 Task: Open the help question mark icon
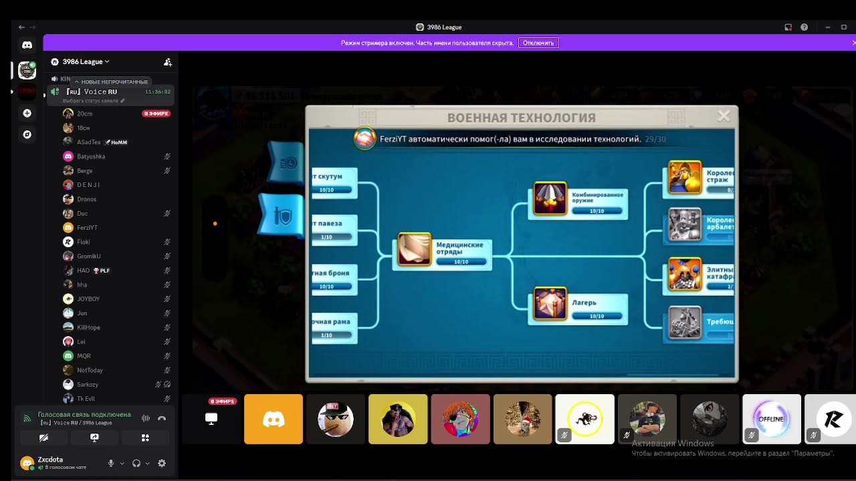(804, 27)
